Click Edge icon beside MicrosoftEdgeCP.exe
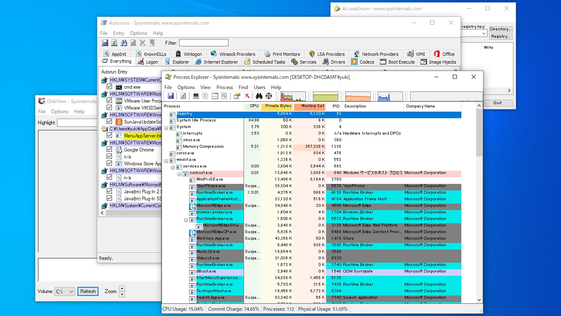Screen dimensions: 561x316 click(x=192, y=233)
